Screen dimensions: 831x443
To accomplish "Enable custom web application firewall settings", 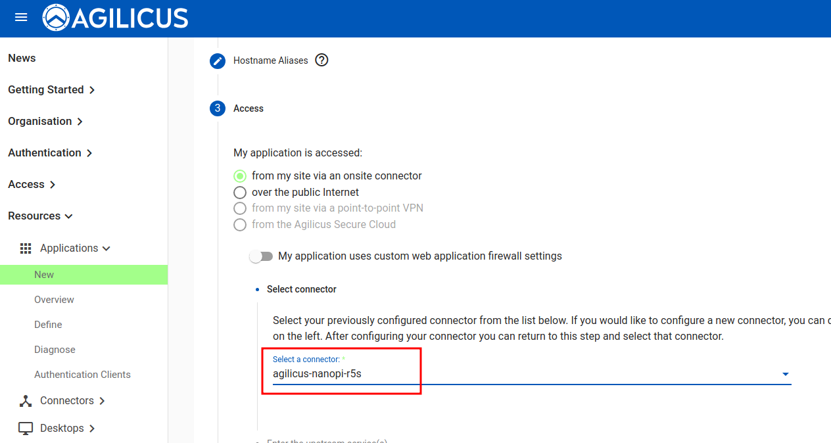I will pyautogui.click(x=261, y=256).
